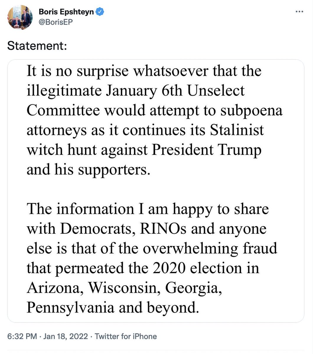Click the word 'Stalinist' in statement
The width and height of the screenshot is (313, 354).
(x=237, y=130)
